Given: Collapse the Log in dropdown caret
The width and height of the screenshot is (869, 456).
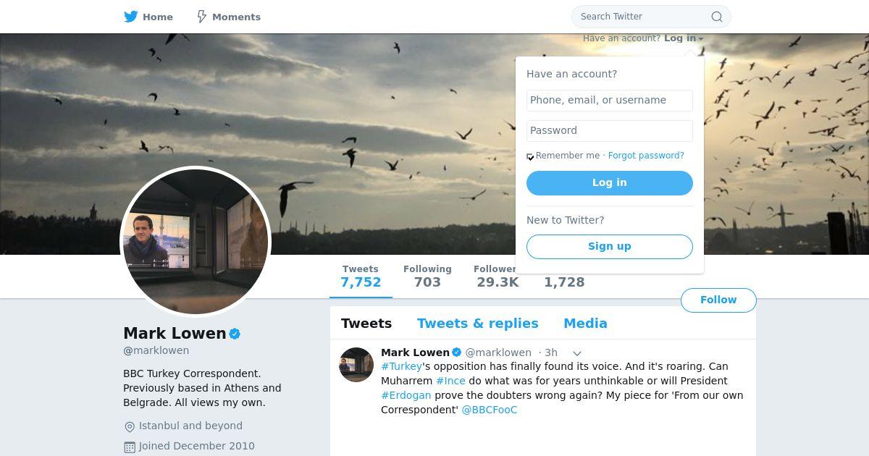Looking at the screenshot, I should point(701,39).
